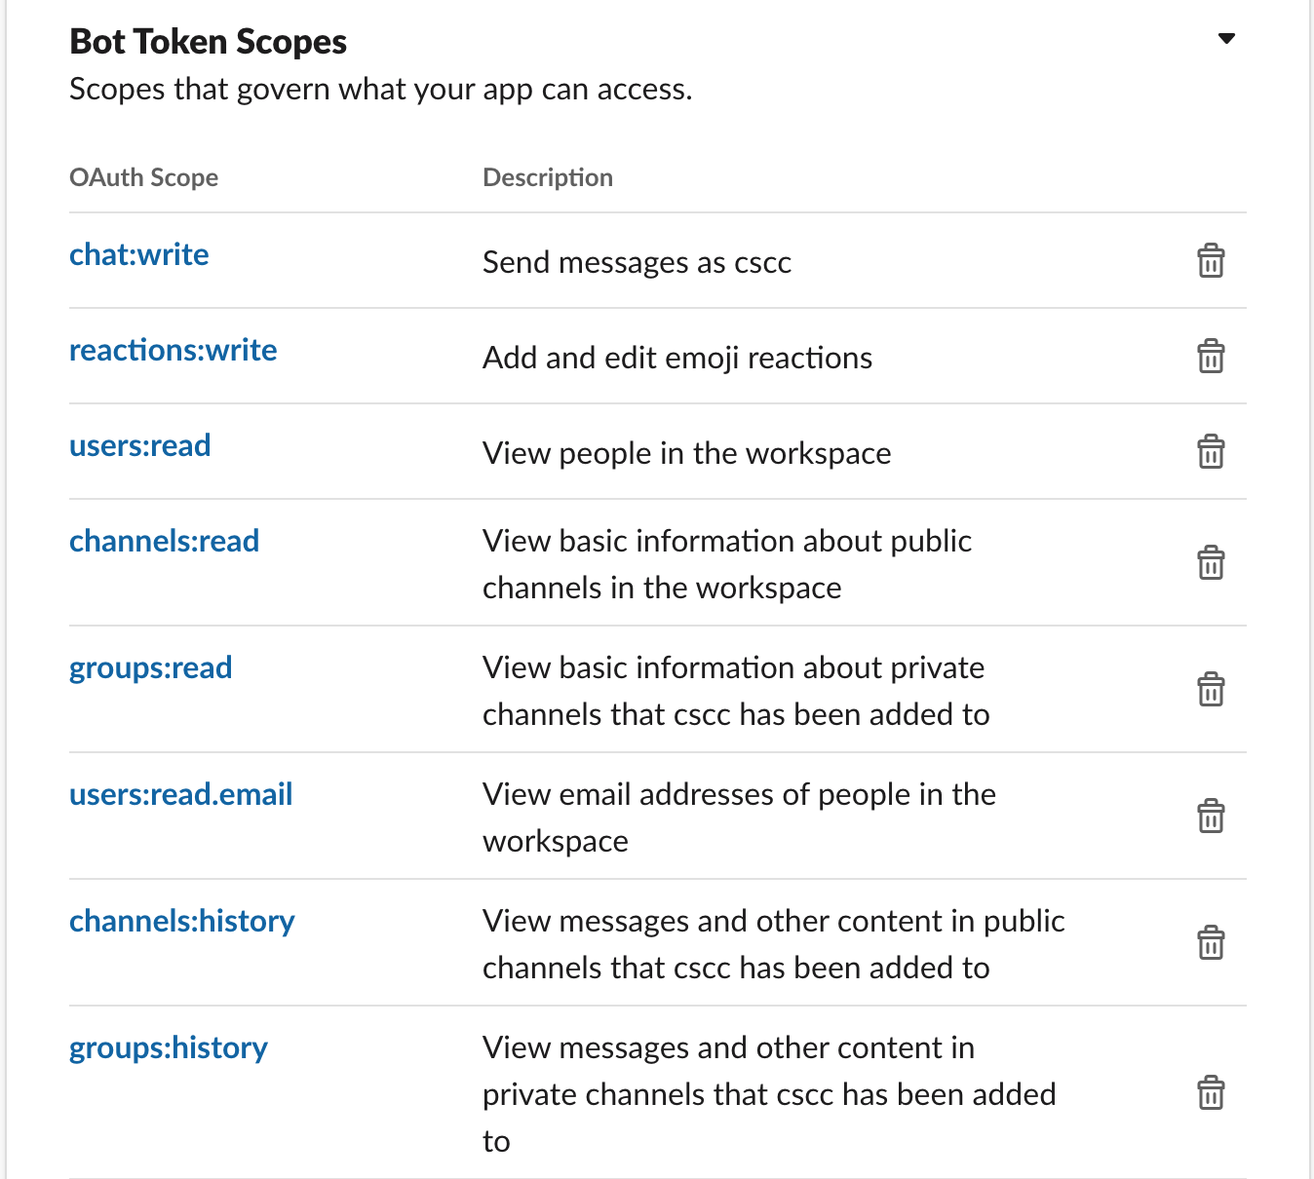Click 'Scopes that govern what your app' text
The image size is (1314, 1179).
[x=380, y=90]
